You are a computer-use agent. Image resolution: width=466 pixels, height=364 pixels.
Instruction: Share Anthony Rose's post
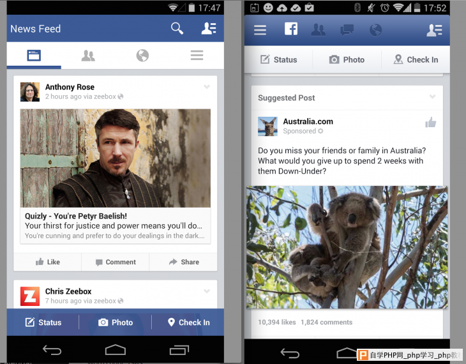[x=183, y=262]
